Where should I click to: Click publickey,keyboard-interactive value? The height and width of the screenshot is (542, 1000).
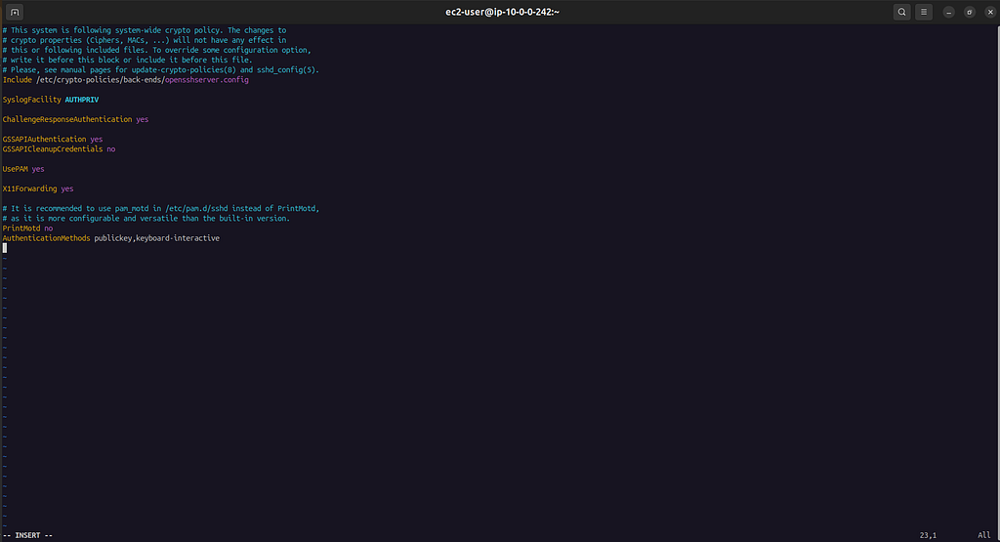[157, 238]
